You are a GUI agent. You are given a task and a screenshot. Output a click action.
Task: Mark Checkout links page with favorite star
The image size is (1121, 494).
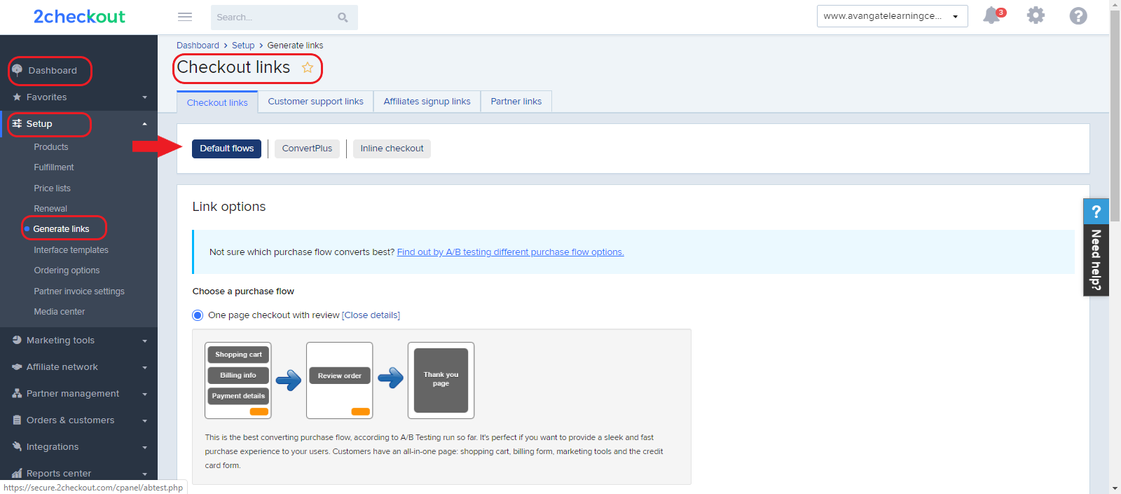coord(308,67)
